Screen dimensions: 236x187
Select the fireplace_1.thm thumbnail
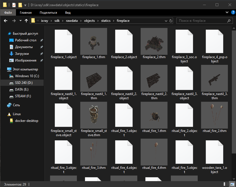pos(94,41)
